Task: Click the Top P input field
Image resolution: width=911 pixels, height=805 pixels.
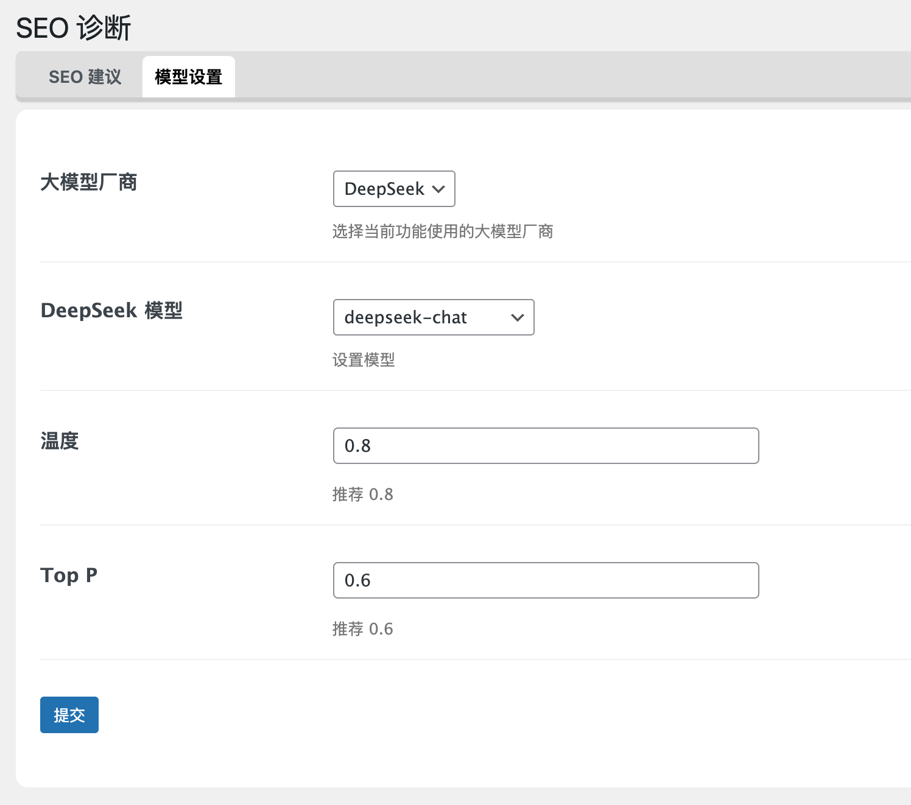Action: 546,580
